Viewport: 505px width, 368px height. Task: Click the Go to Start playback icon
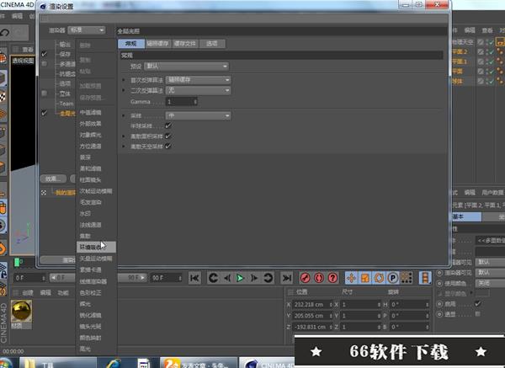click(x=194, y=278)
